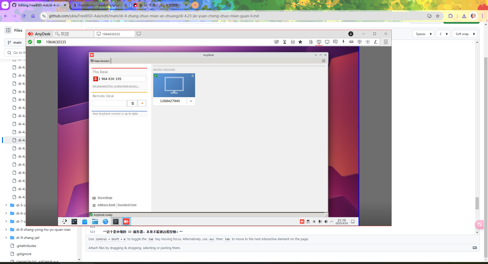This screenshot has height=264, width=488.
Task: Click show desktop icon in remote taskbar
Action: (x=353, y=222)
